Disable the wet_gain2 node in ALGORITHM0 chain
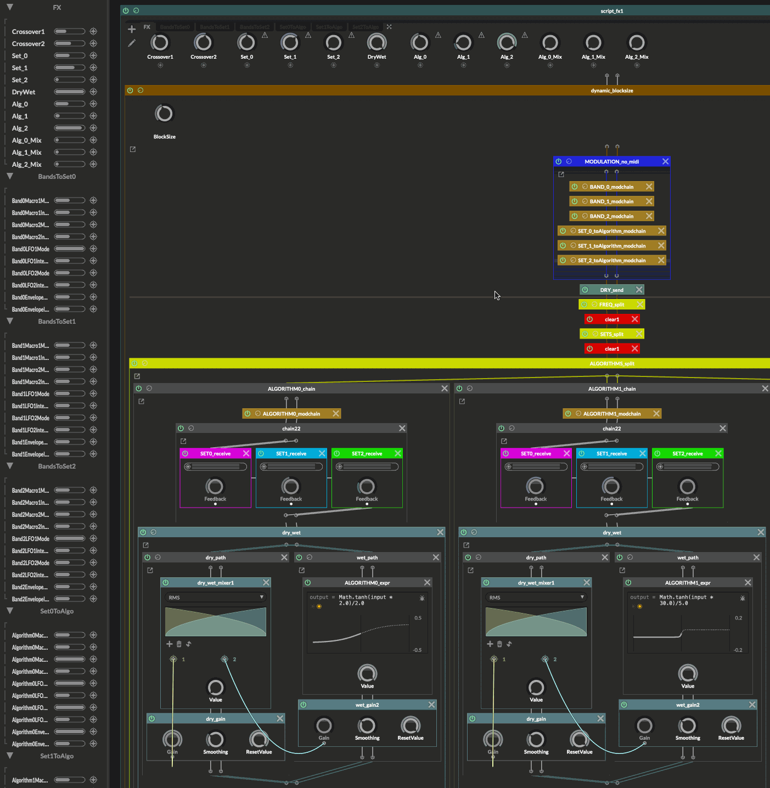The height and width of the screenshot is (788, 770). tap(303, 705)
